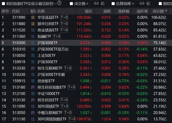172x123 pixels.
Task: Sort by 成交额 column descending arrow
Action: pyautogui.click(x=166, y=11)
